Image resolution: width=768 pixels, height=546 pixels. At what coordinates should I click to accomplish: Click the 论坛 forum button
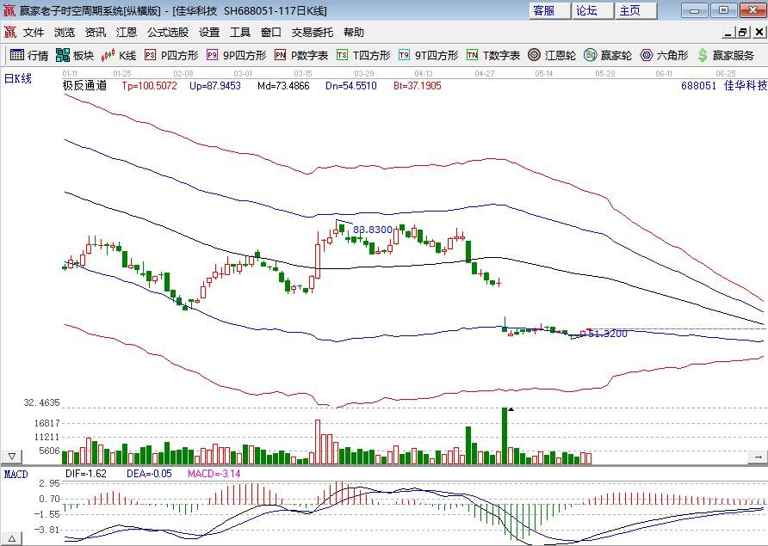click(592, 11)
